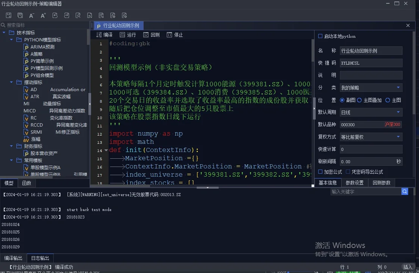This screenshot has height=273, width=419.
Task: Click the document-with-arrow icon in the toolbar
Action: pos(101,15)
